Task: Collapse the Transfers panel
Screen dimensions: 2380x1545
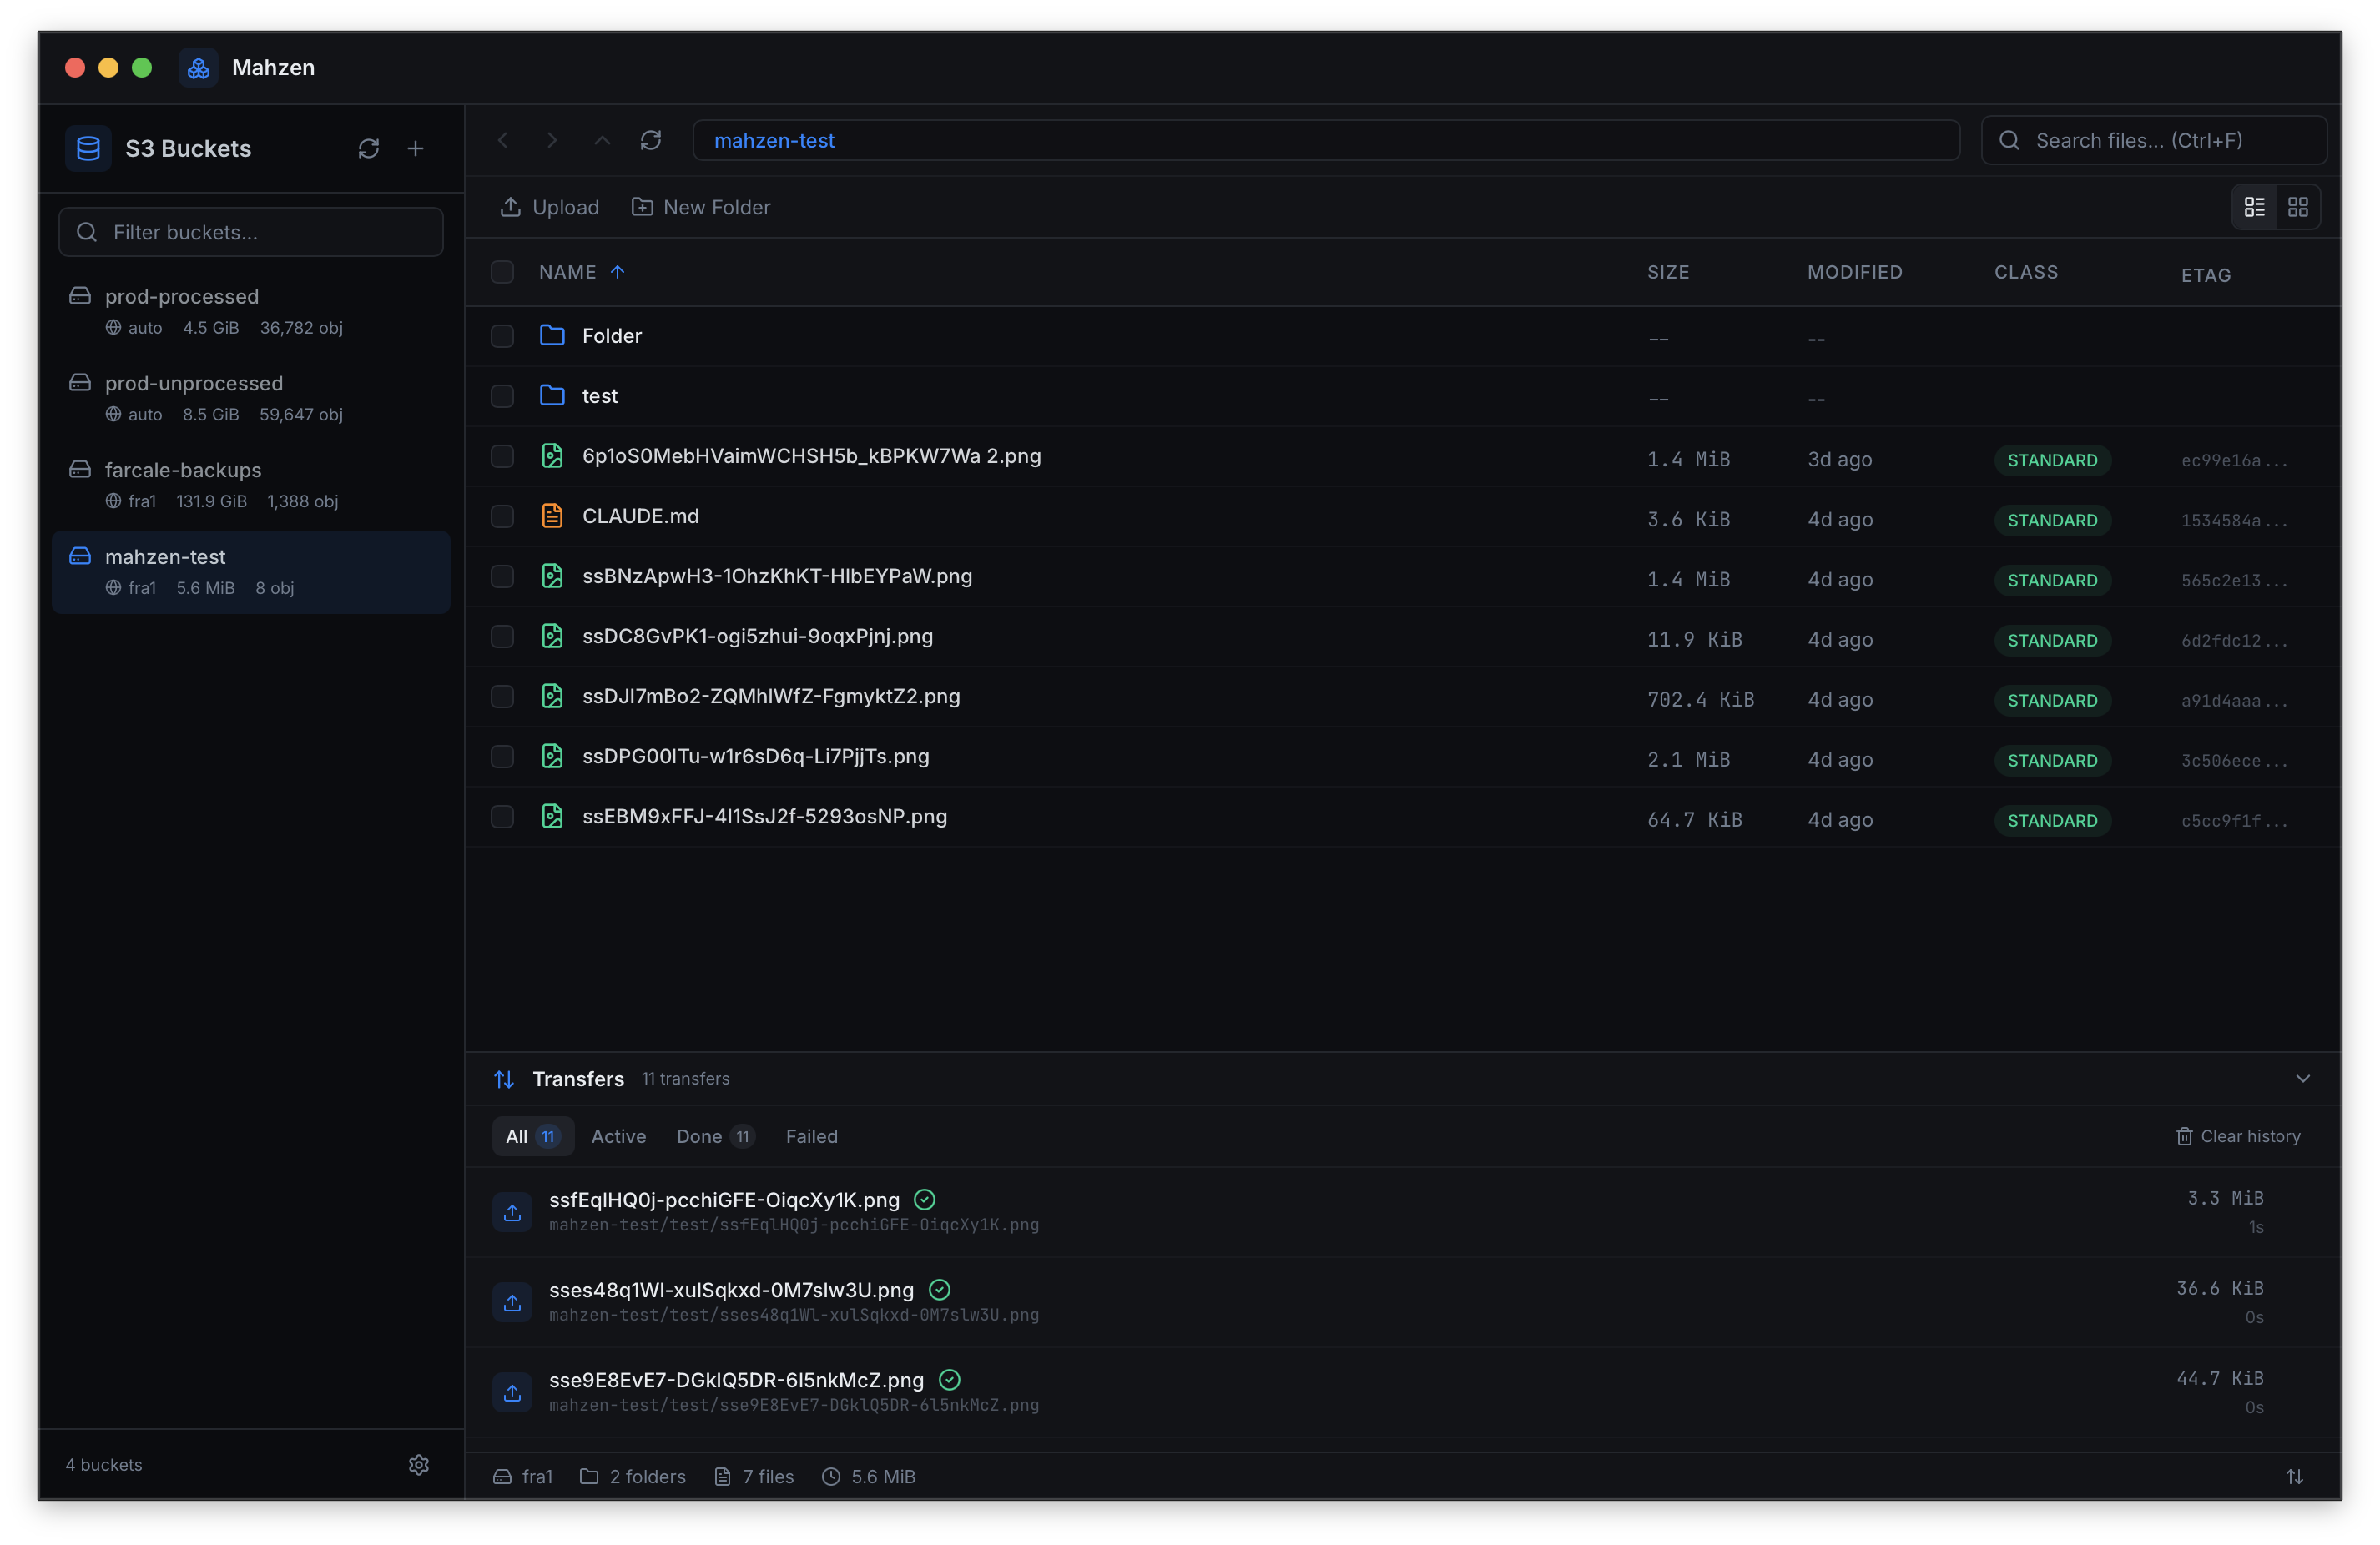Action: click(2302, 1078)
